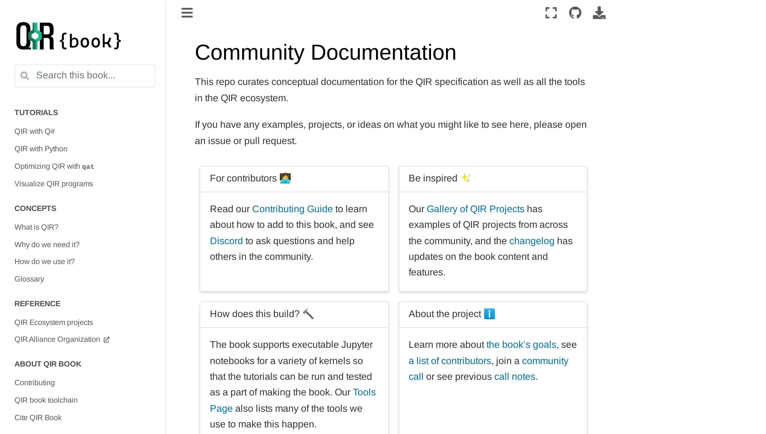
Task: Click the TUTORIALS section caption
Action: pyautogui.click(x=36, y=113)
